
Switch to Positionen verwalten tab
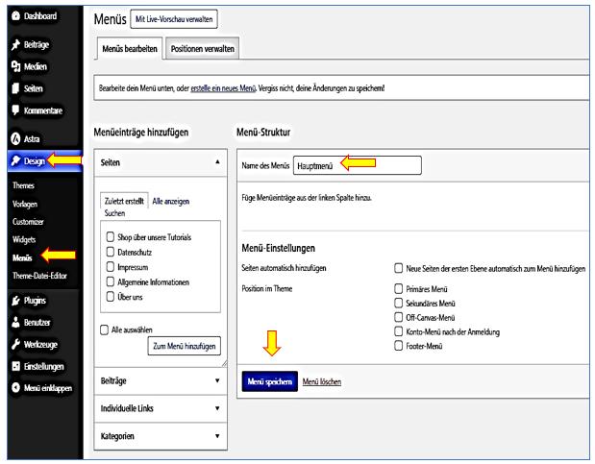[x=200, y=48]
